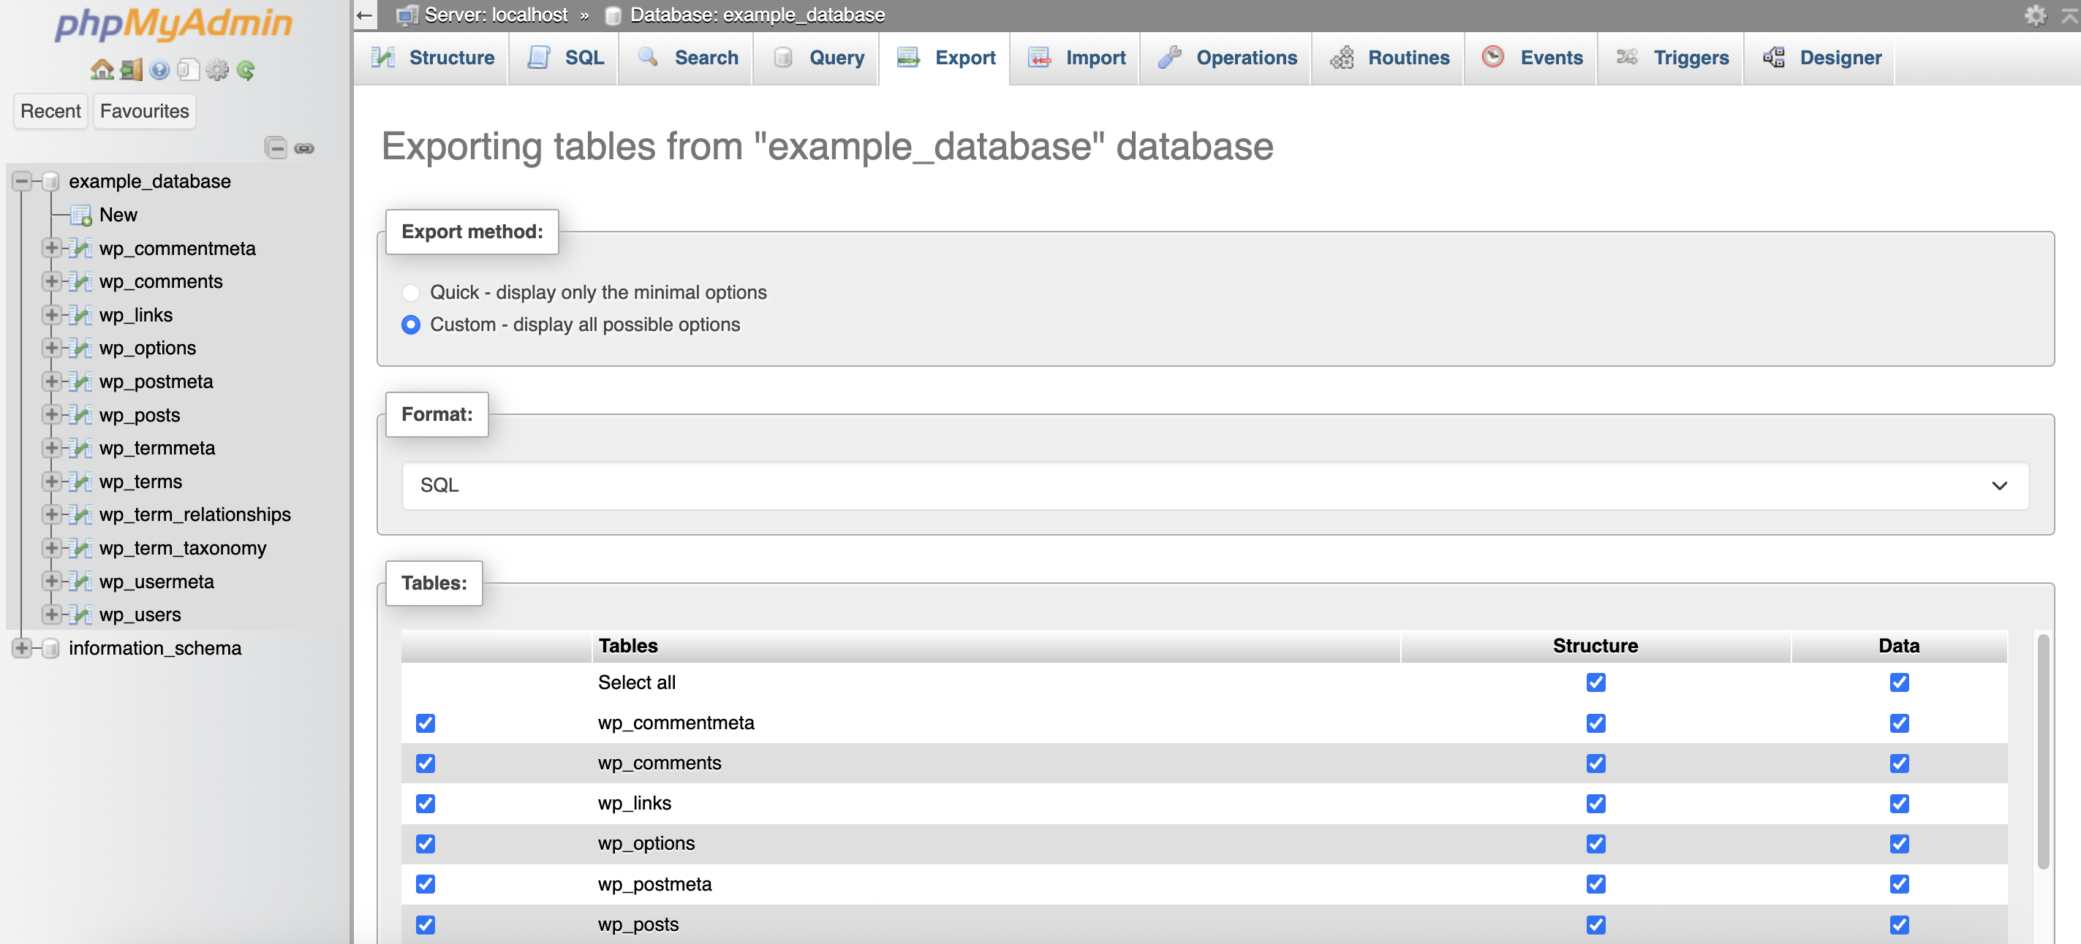This screenshot has width=2081, height=944.
Task: Switch to the Import tab
Action: [x=1074, y=57]
